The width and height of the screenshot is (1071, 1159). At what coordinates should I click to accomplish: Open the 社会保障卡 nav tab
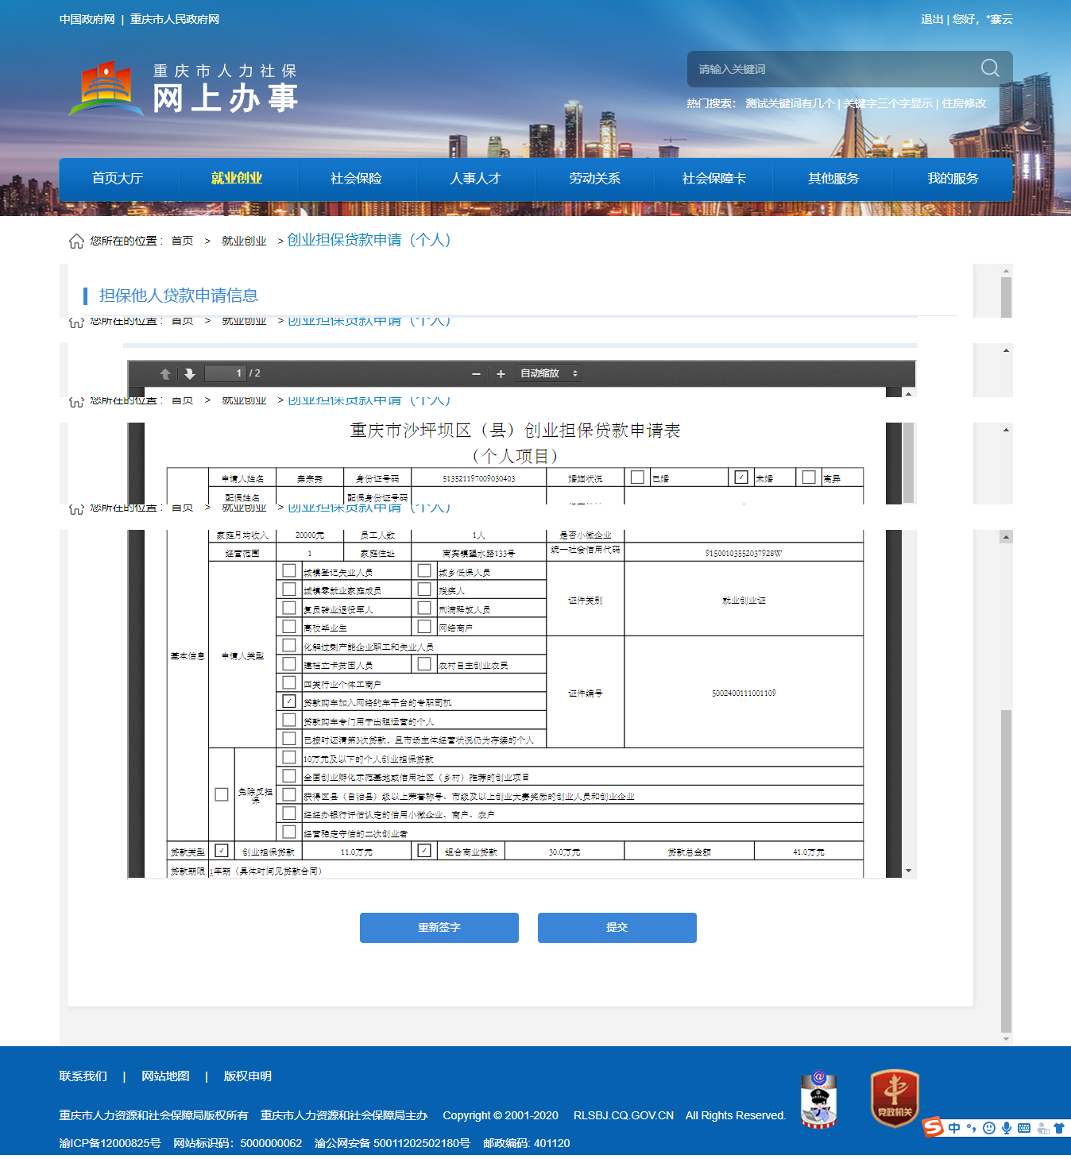tap(713, 179)
